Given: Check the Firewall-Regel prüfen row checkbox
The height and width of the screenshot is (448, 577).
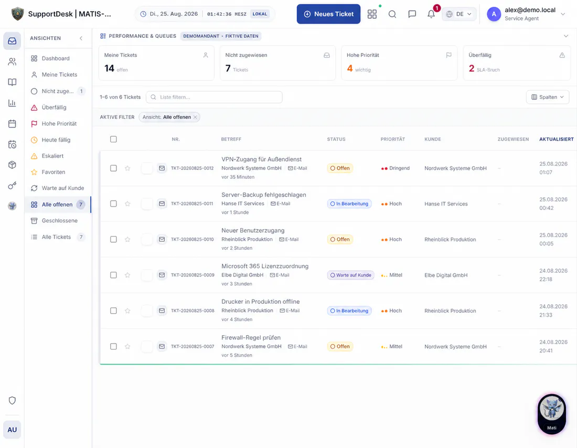Looking at the screenshot, I should [113, 346].
